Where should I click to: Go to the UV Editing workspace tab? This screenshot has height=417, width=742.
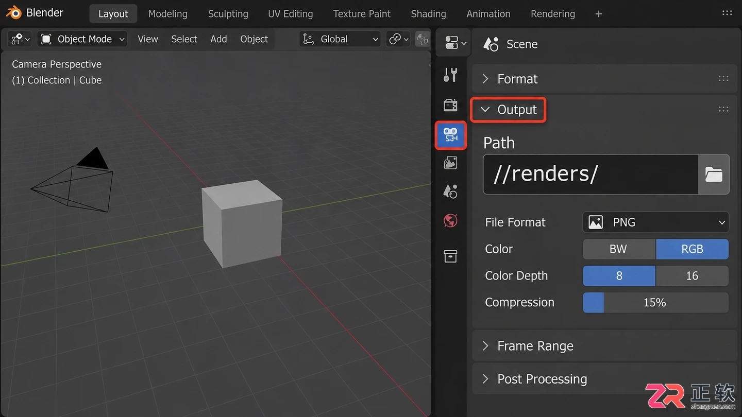291,14
